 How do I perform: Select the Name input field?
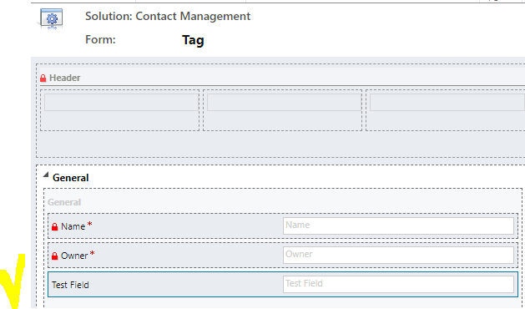(x=398, y=225)
